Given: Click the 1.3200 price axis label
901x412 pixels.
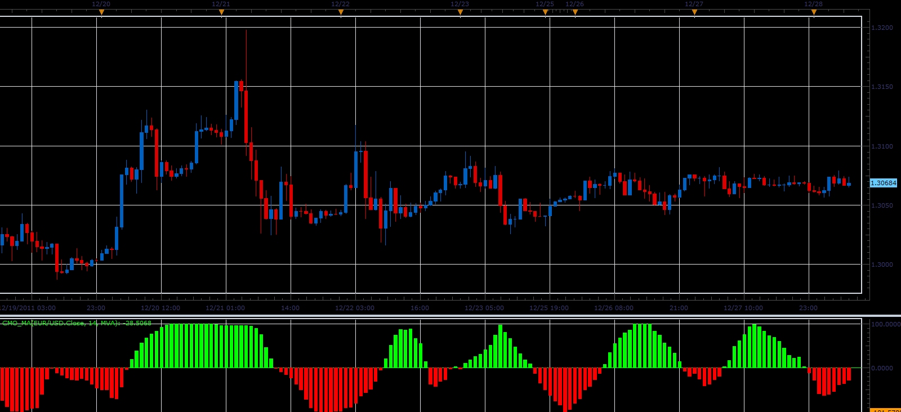Looking at the screenshot, I should 882,28.
